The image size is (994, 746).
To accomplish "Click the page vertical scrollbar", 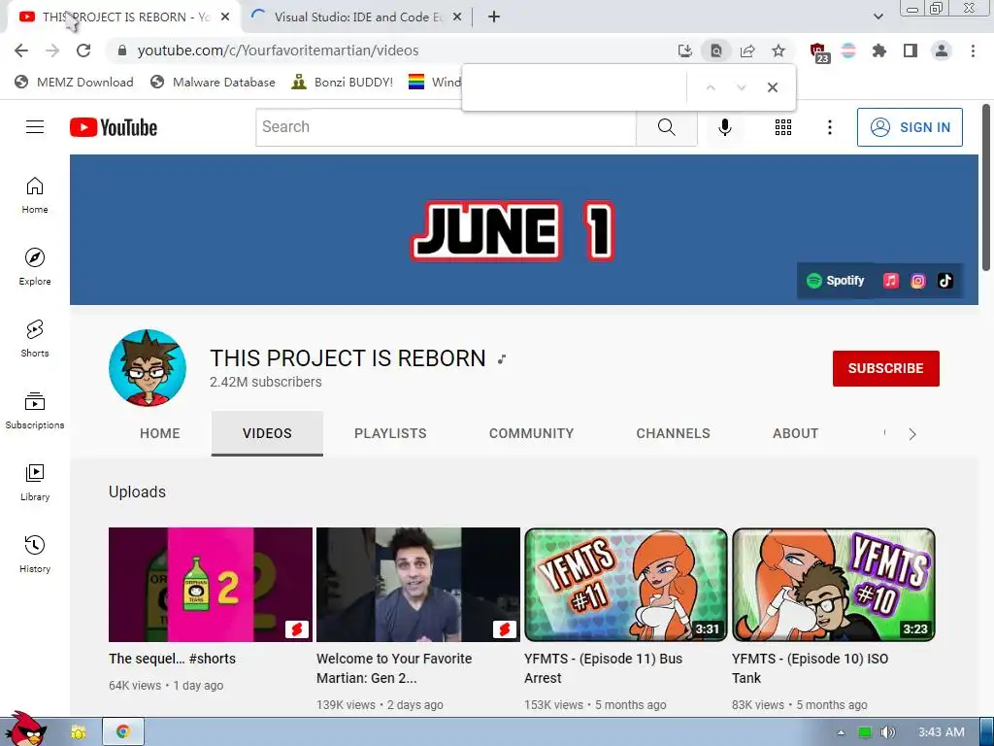I will [986, 187].
